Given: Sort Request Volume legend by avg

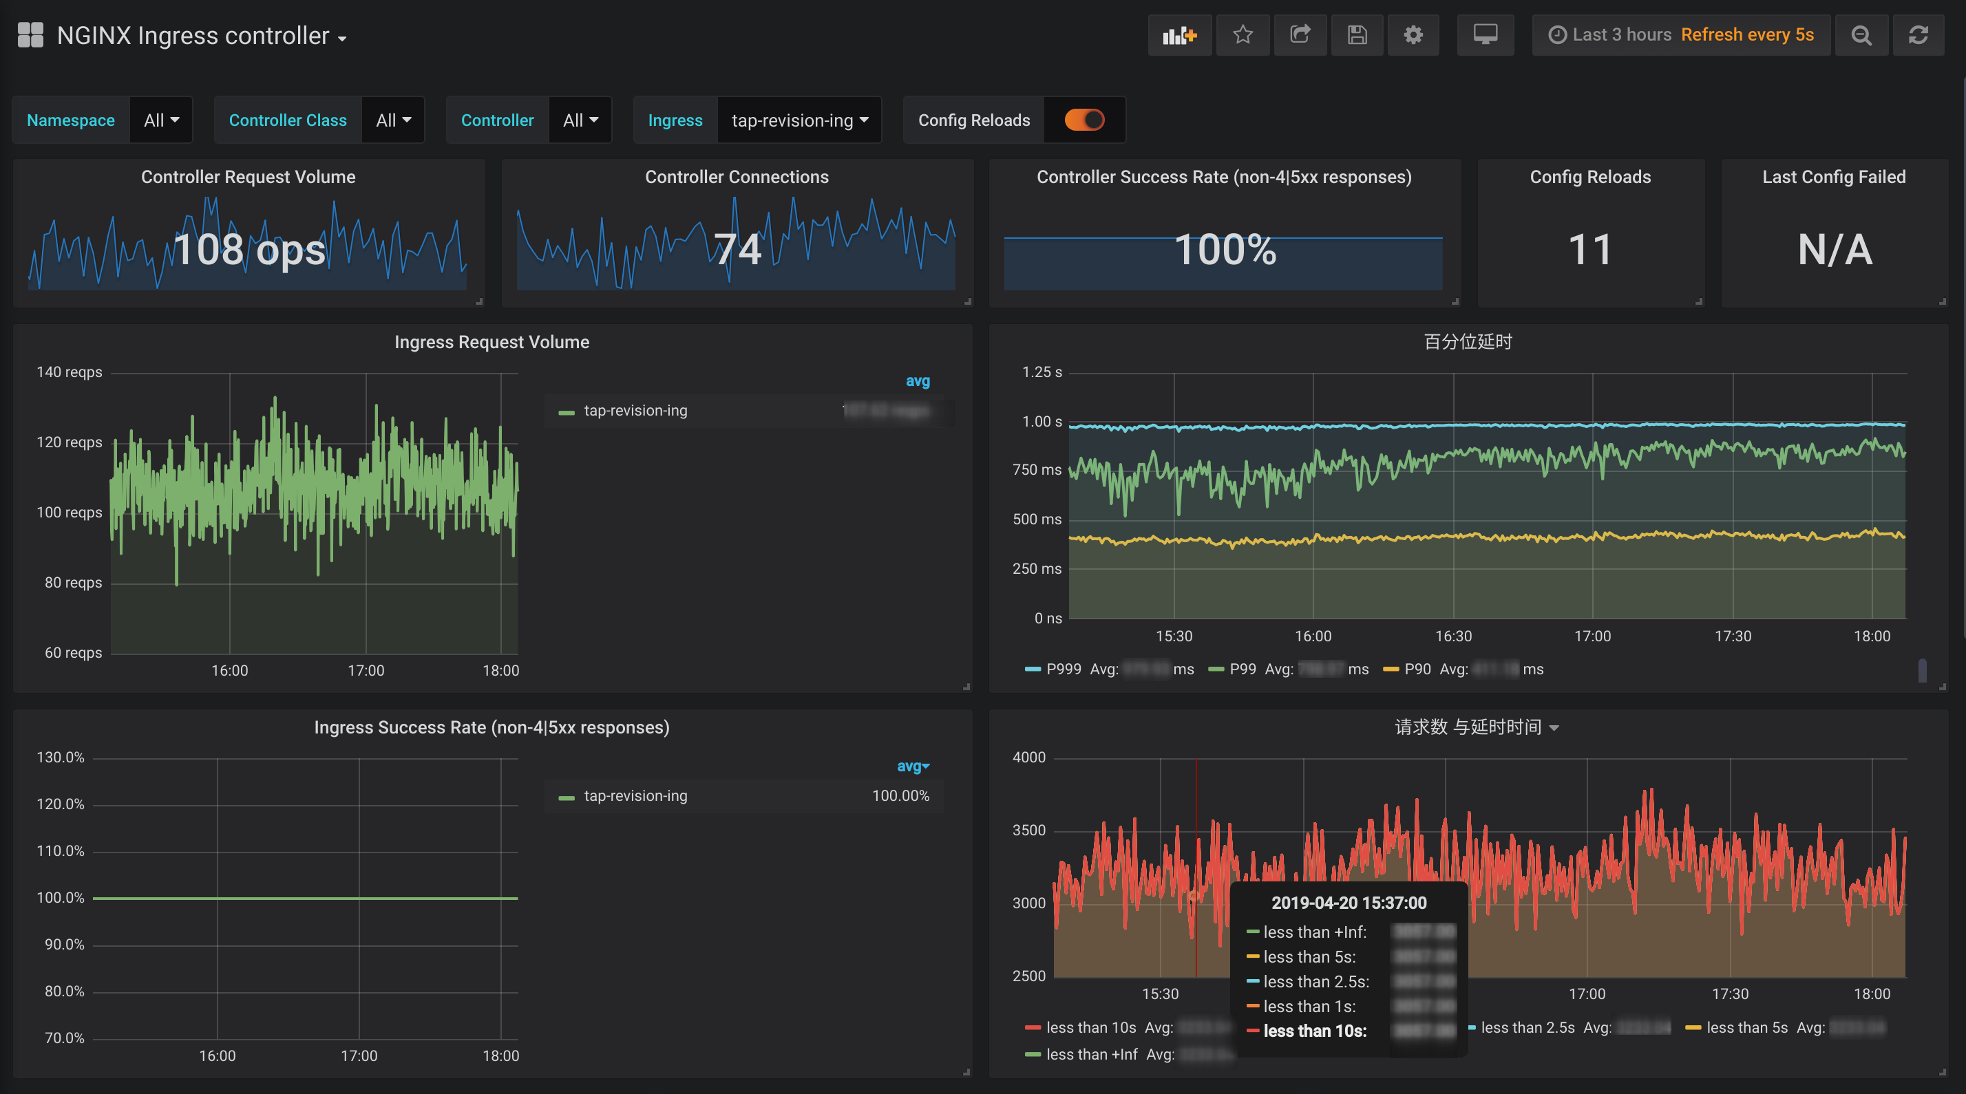Looking at the screenshot, I should [918, 380].
